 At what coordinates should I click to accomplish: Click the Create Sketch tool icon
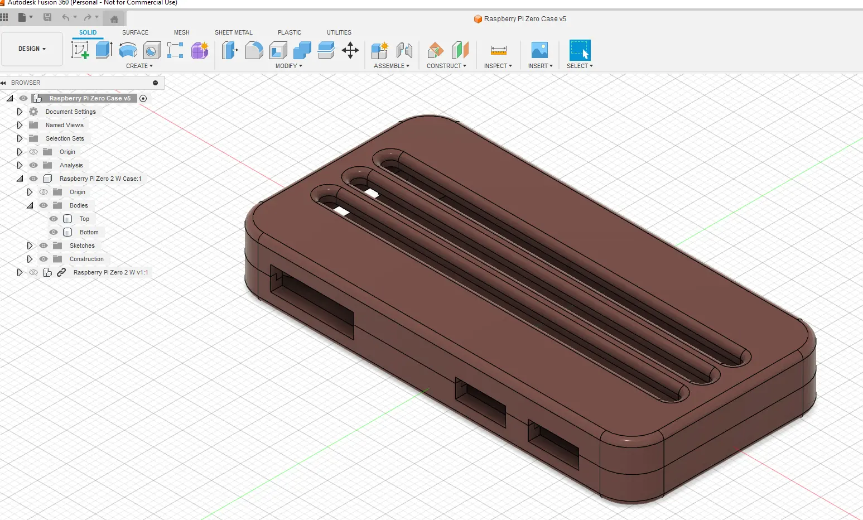(80, 50)
